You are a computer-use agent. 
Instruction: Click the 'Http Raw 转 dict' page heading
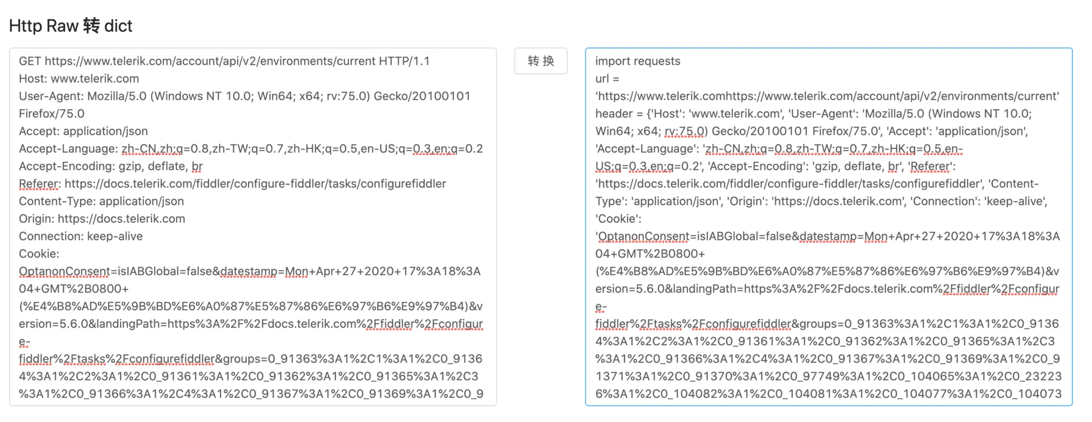click(x=71, y=26)
